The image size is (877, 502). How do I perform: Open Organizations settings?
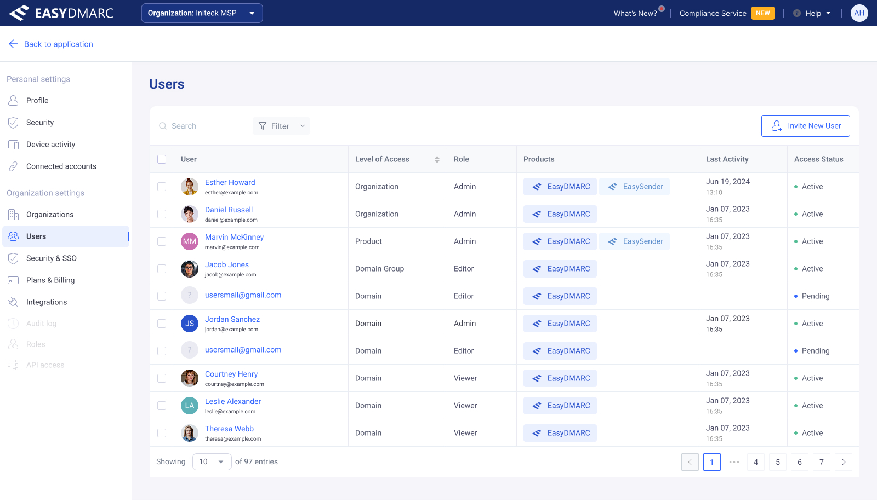pyautogui.click(x=66, y=215)
